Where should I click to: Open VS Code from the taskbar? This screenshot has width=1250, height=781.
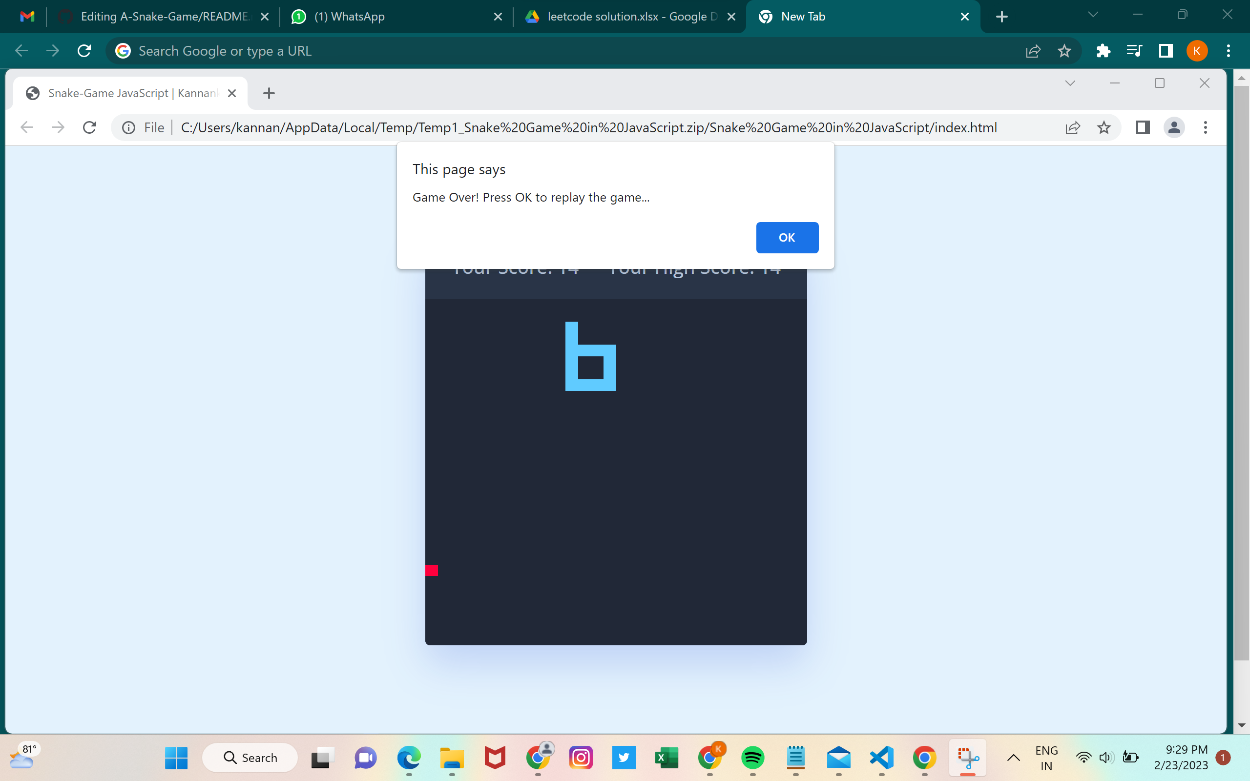point(881,757)
